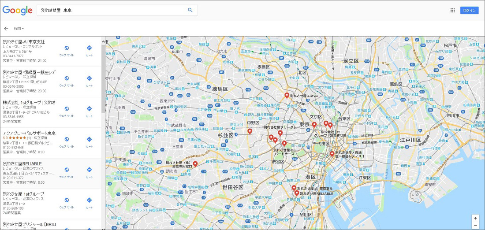The image size is (485, 230).
Task: Go back with the left arrow
Action: click(6, 29)
